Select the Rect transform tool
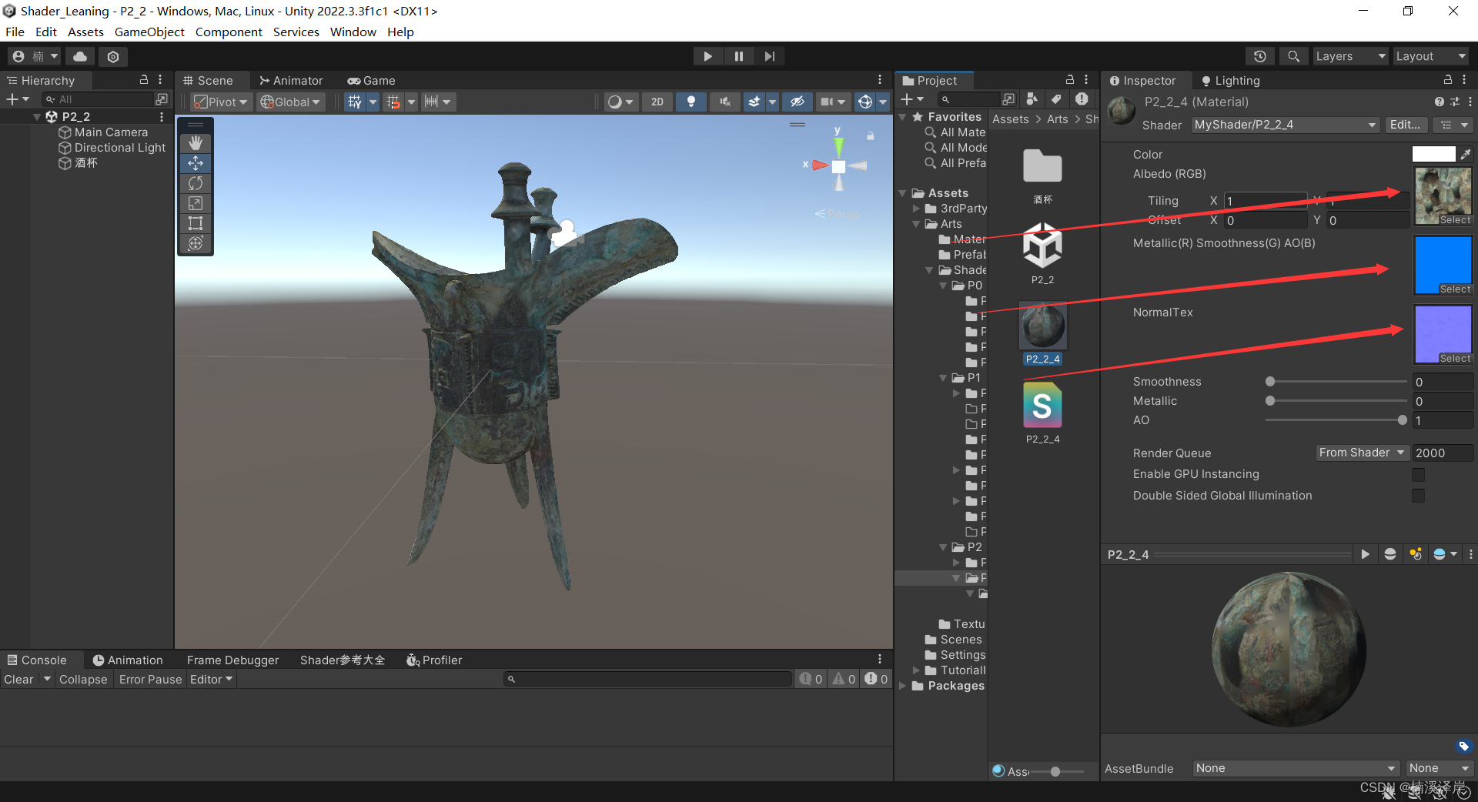The image size is (1478, 802). tap(195, 223)
